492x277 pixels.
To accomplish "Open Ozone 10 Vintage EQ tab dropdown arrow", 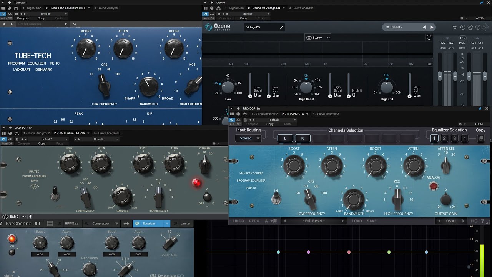I will pos(284,8).
